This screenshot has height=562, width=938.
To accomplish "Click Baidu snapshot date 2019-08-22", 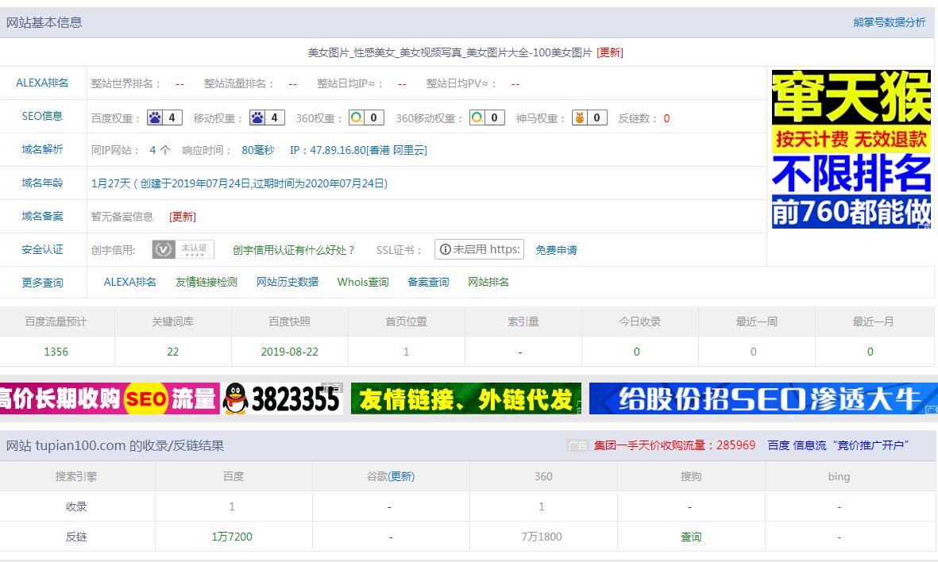I will coord(290,352).
